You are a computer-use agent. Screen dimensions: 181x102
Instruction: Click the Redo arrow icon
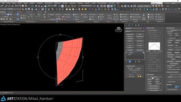click(3, 6)
